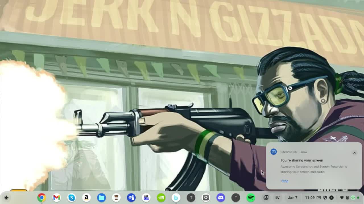
Task: Click the Awesome Screenshot notification message text
Action: (x=314, y=169)
